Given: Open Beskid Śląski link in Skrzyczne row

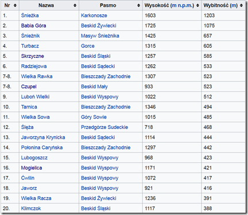Looking at the screenshot, I should pos(96,56).
